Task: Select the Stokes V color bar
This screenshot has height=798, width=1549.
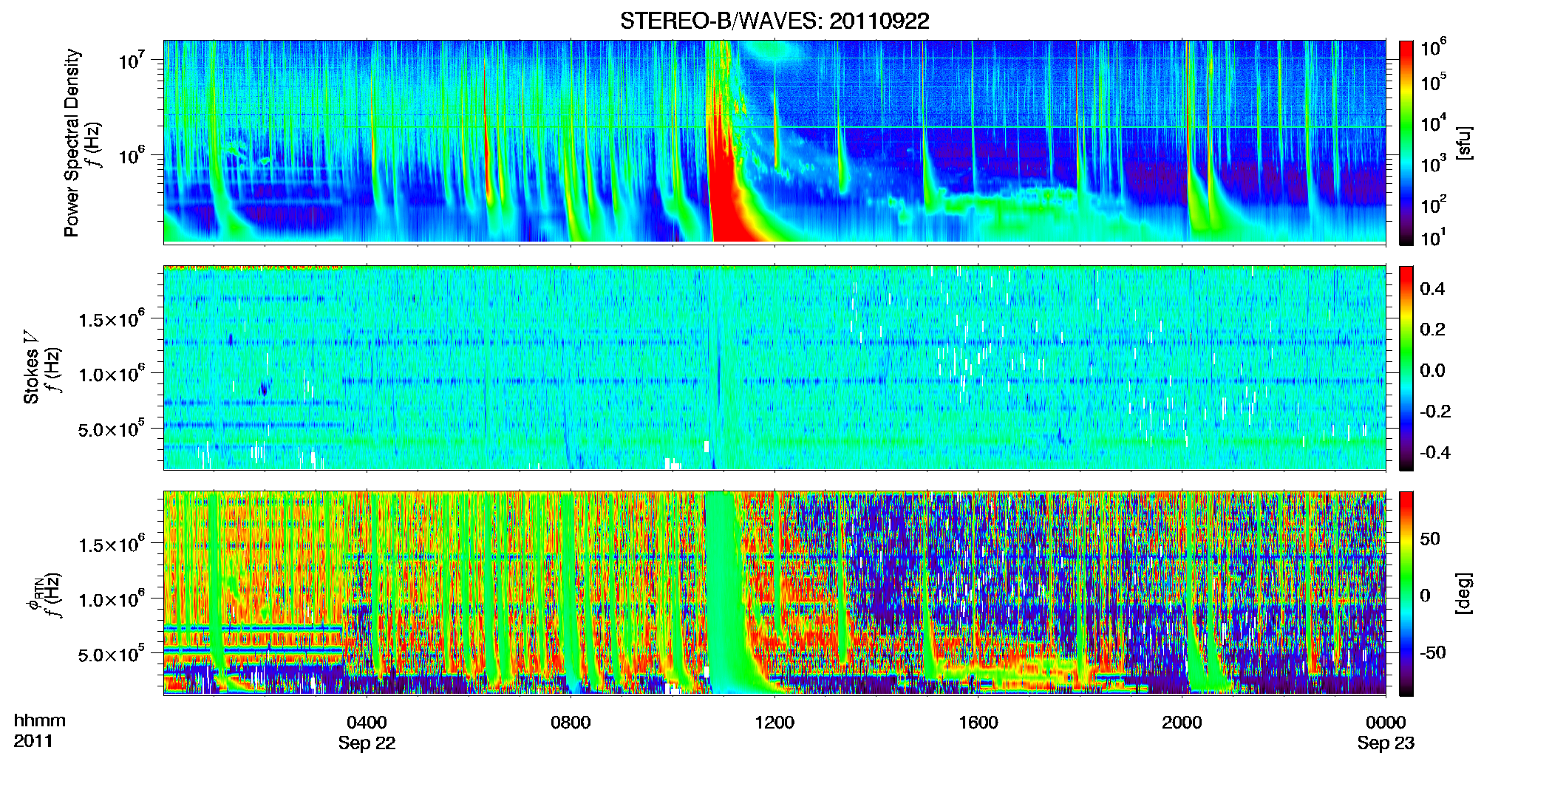Action: (x=1406, y=368)
